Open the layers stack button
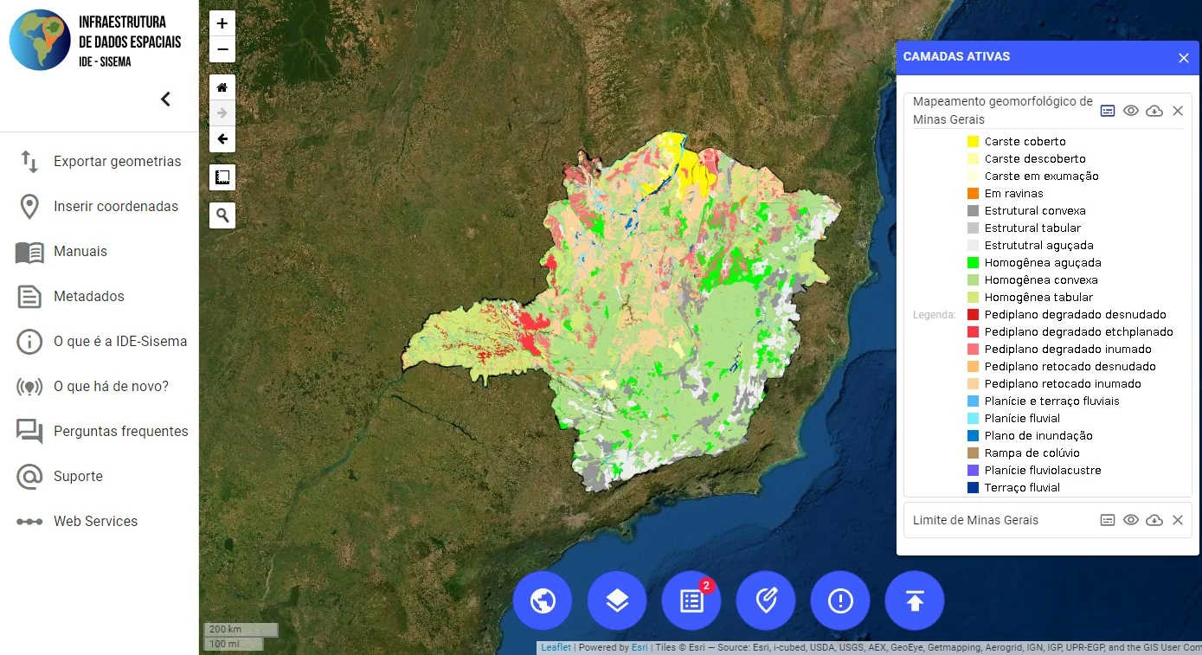The height and width of the screenshot is (655, 1202). [x=617, y=600]
